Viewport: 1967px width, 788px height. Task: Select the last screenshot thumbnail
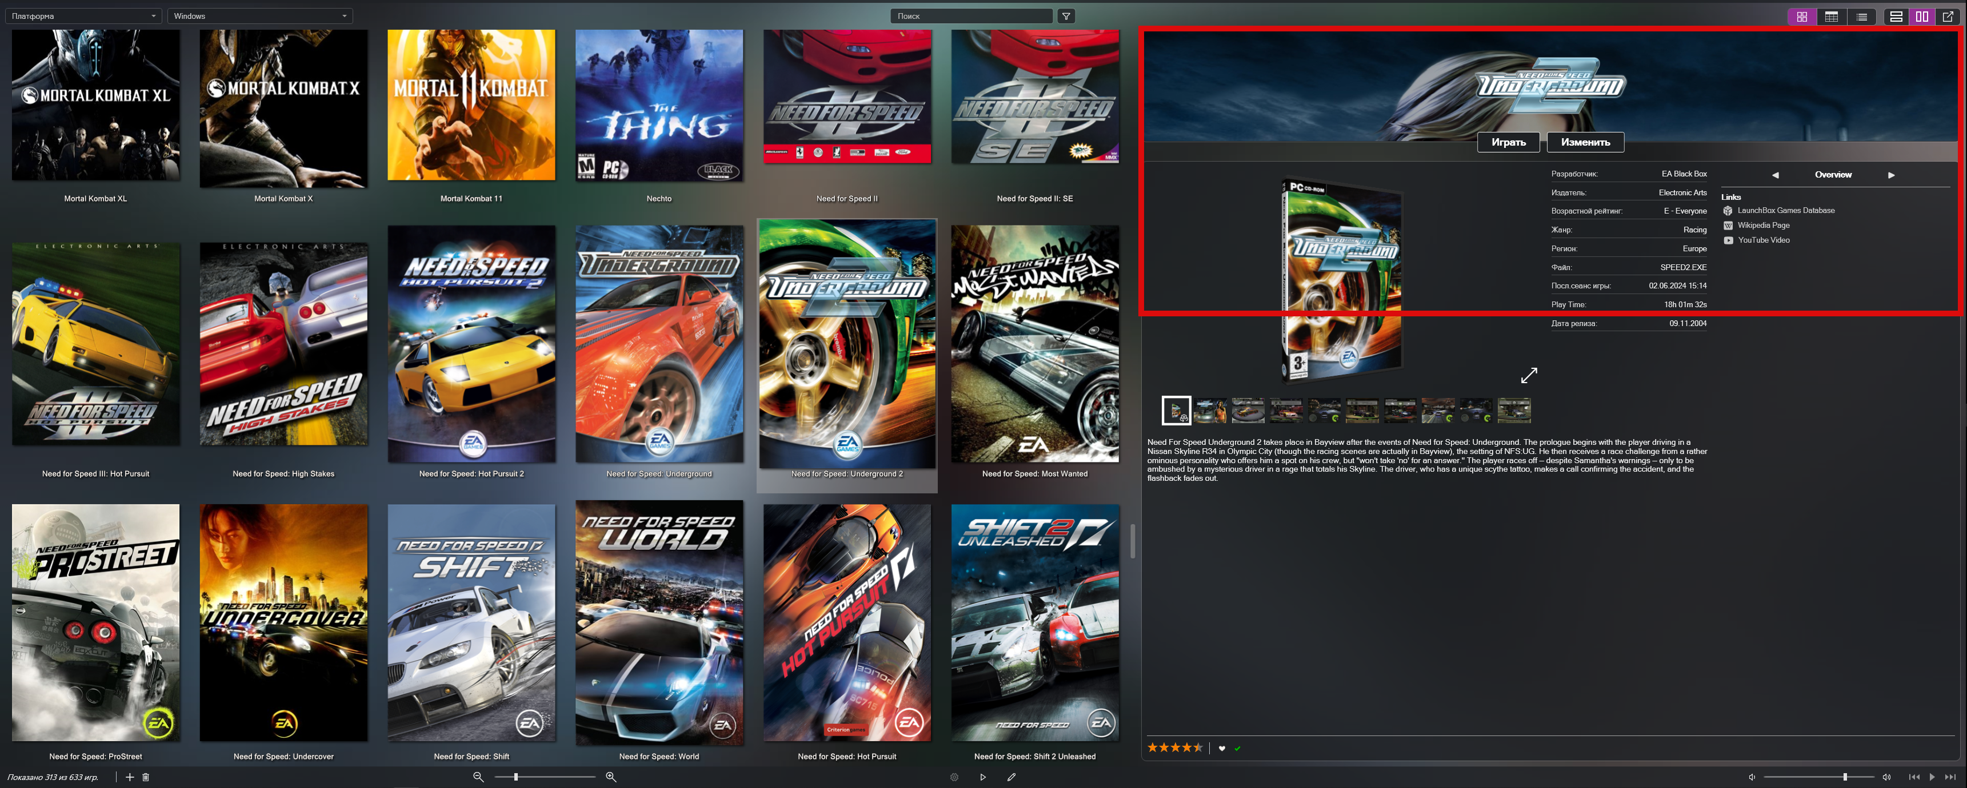coord(1514,411)
